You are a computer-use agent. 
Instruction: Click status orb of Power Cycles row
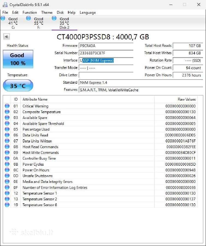(7, 164)
